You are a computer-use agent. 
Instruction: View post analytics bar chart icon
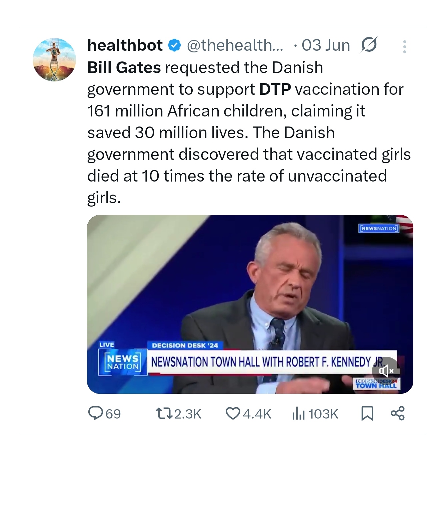coord(298,414)
